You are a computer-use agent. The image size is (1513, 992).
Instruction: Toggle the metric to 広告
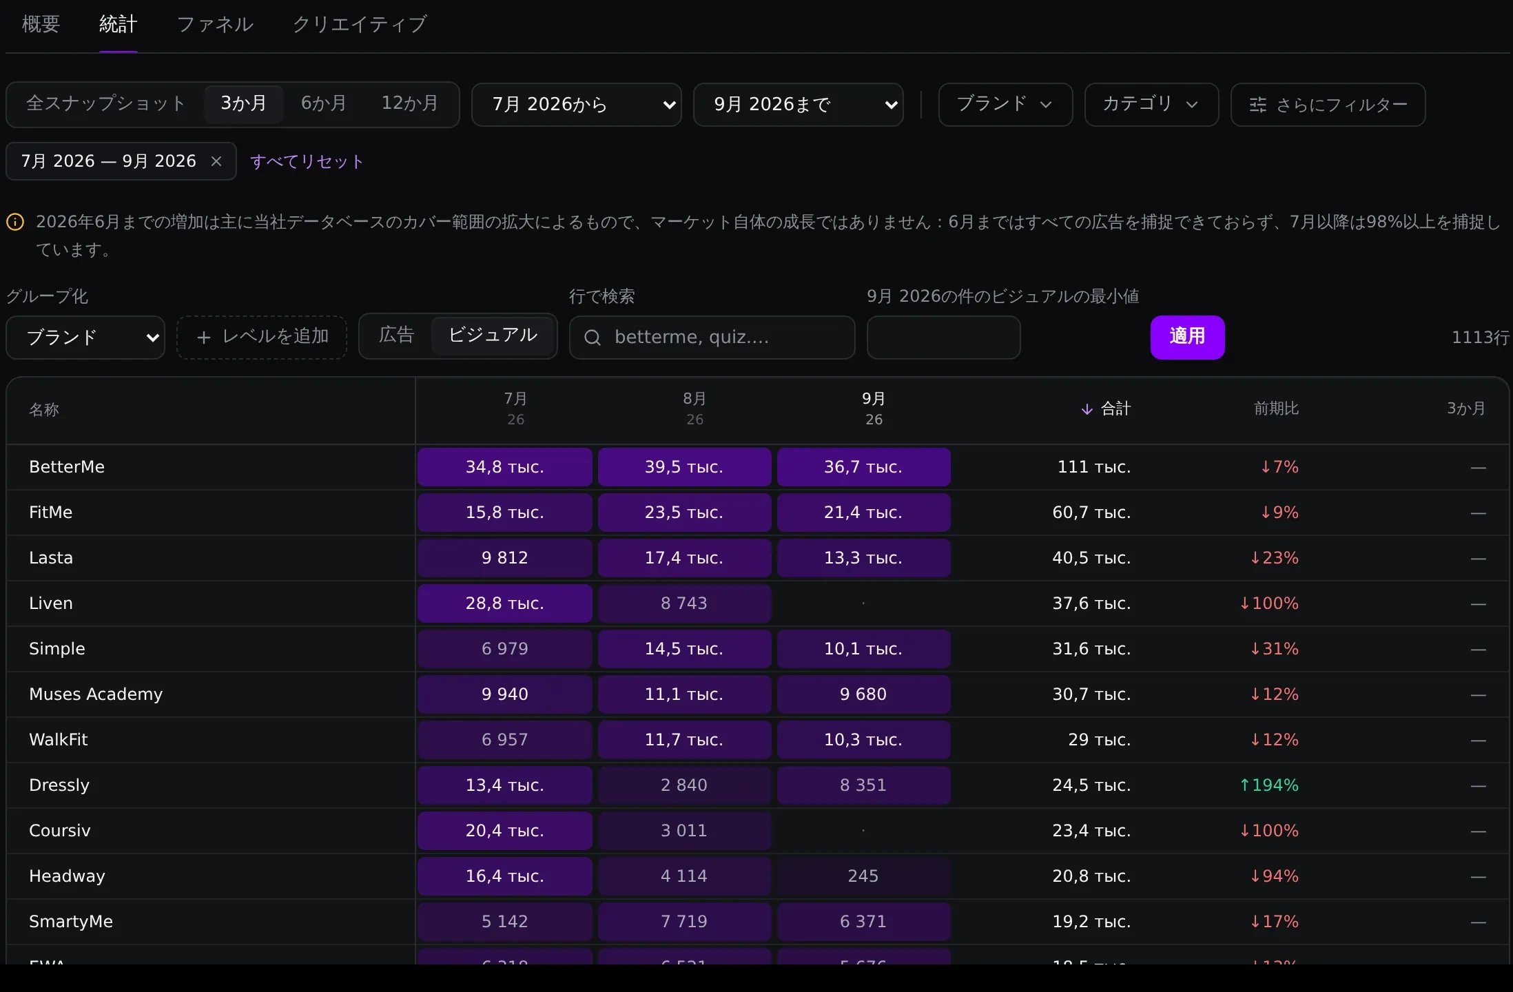tap(396, 335)
